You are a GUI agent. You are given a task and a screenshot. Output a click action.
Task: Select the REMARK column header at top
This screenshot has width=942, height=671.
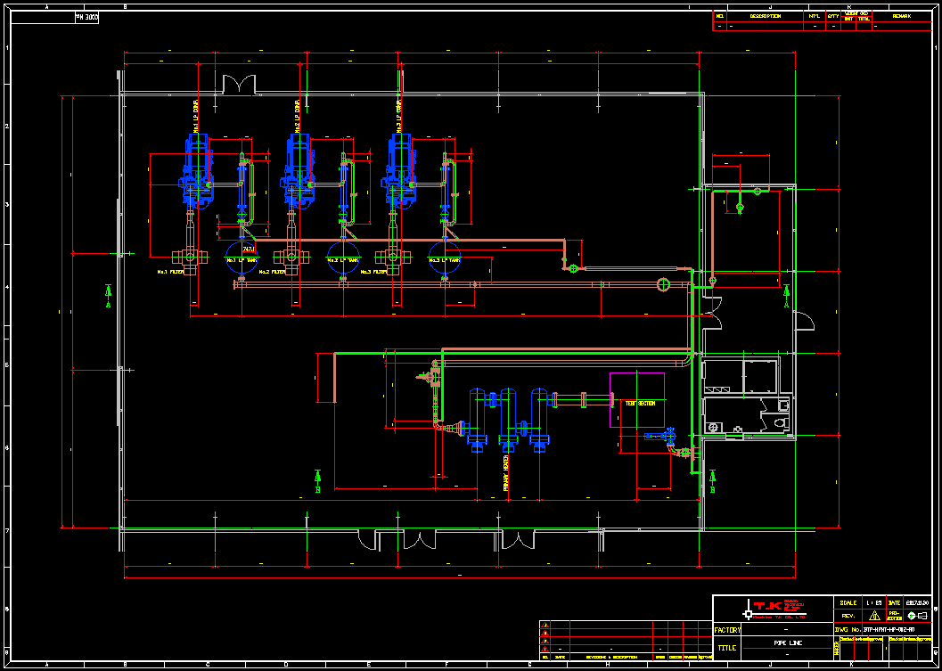900,16
